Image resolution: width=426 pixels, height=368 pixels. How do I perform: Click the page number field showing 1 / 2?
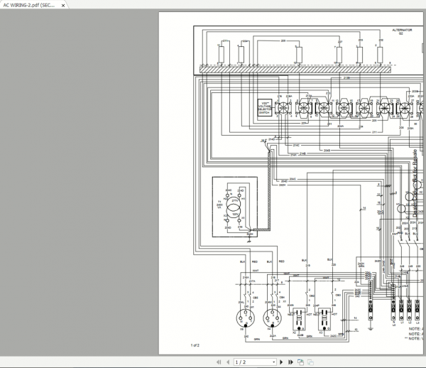coord(245,362)
